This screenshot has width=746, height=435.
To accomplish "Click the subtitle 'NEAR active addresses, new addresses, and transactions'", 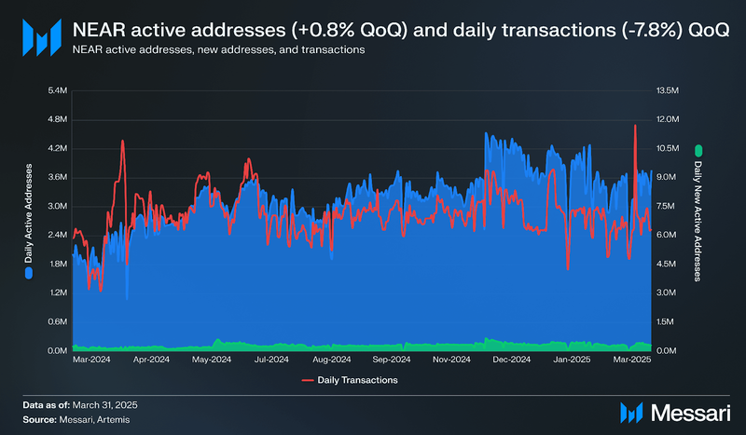I will click(218, 50).
